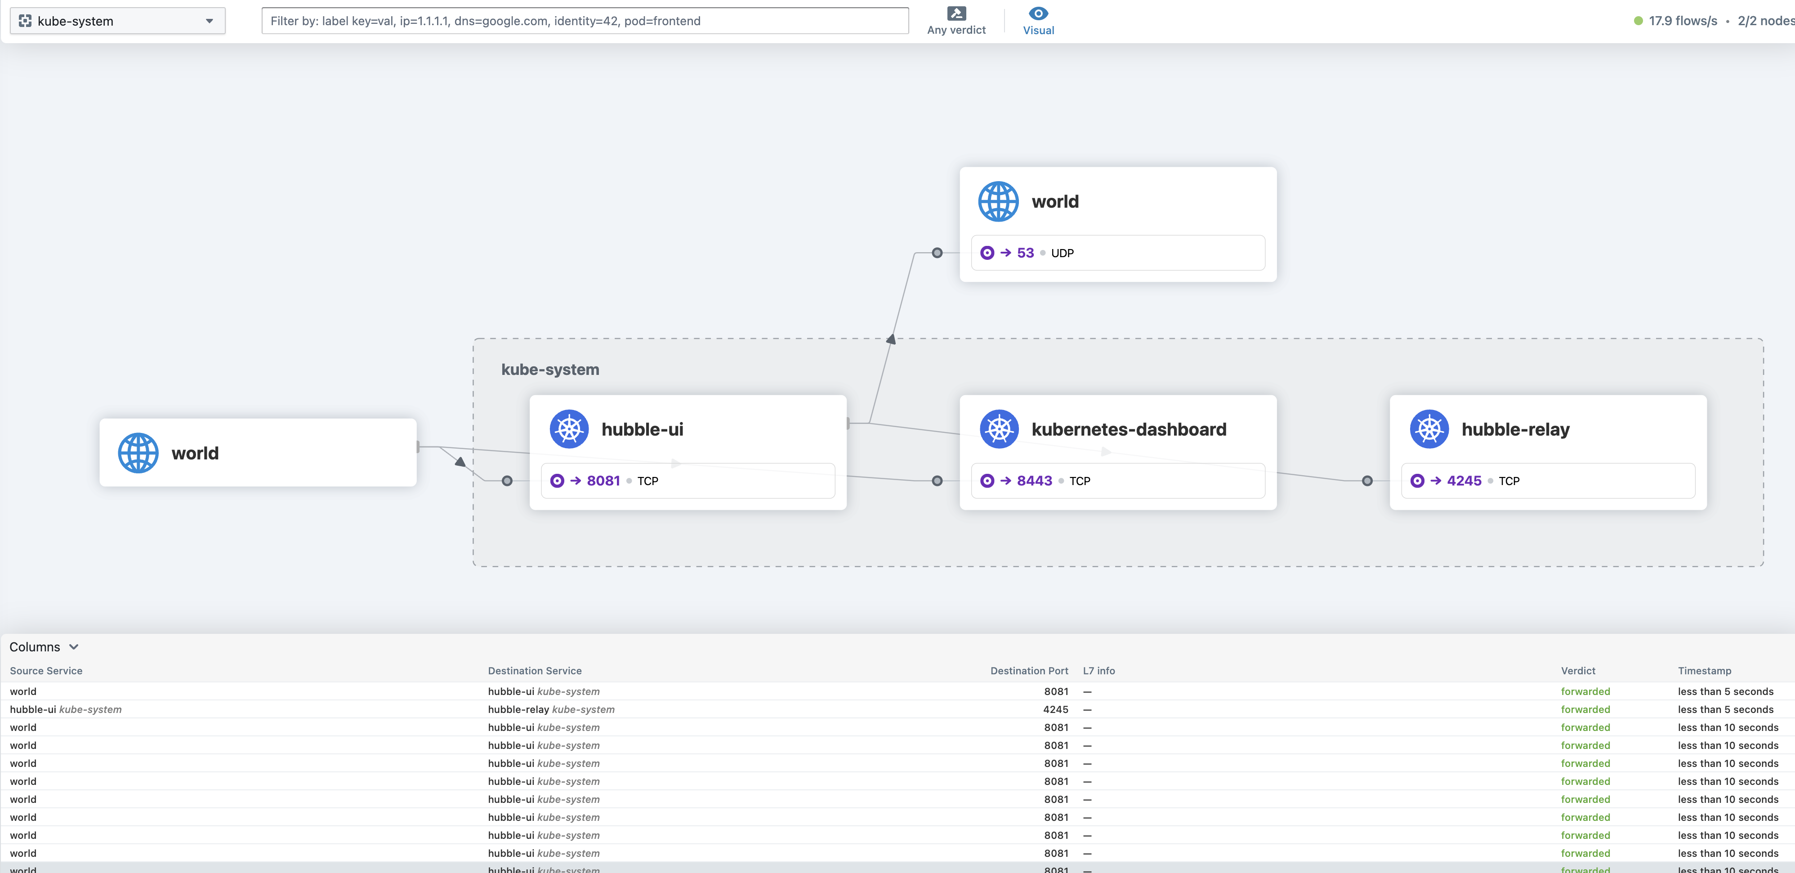Screen dimensions: 1795x873
Task: Click the 4245 TCP endpoint row
Action: [1548, 481]
